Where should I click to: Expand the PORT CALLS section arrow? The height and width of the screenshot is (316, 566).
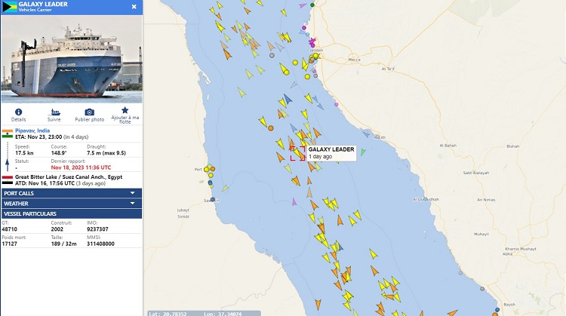pos(133,193)
